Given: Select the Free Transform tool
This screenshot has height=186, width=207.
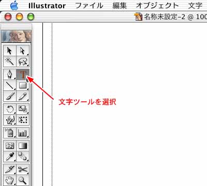Looking at the screenshot, I should pos(23,120).
